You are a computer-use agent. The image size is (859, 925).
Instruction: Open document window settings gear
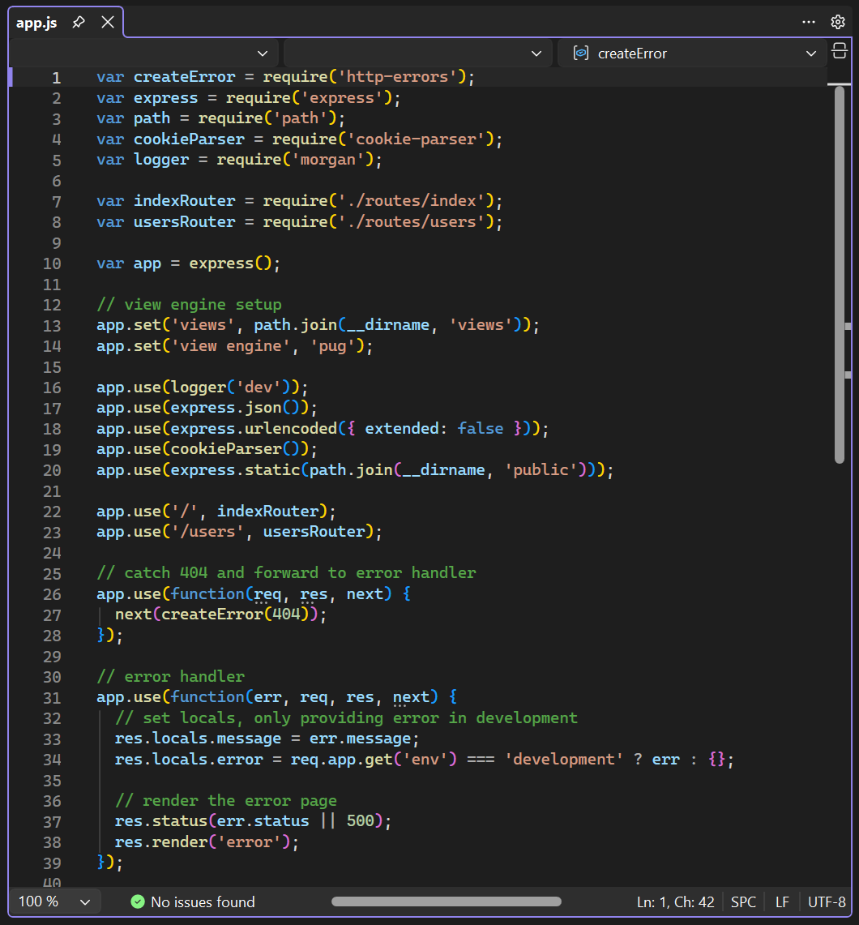838,23
